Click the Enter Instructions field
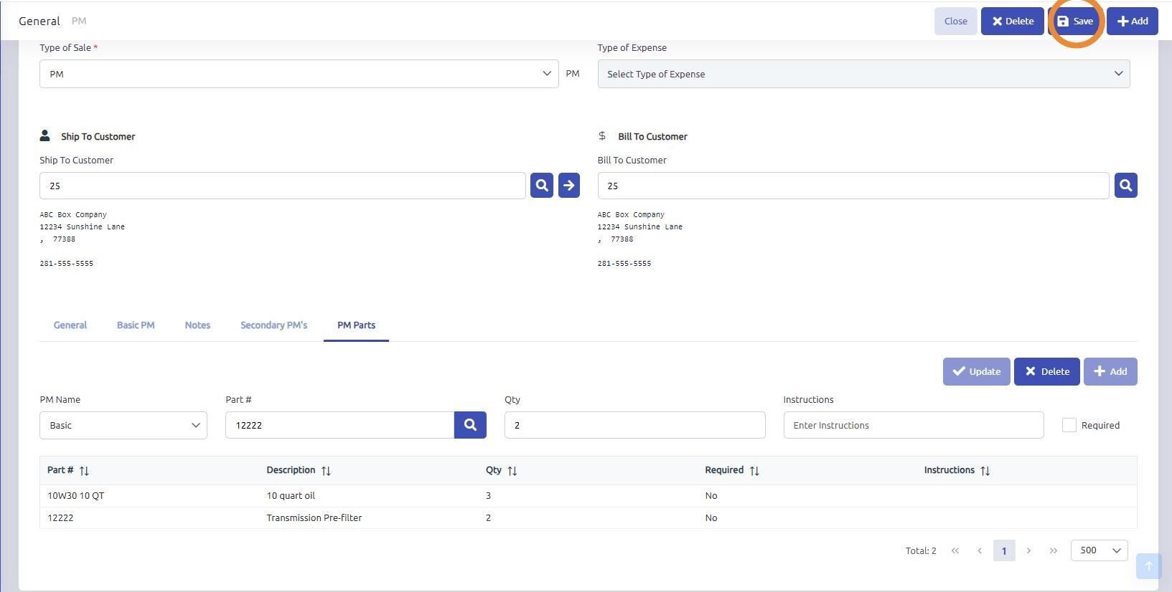1172x592 pixels. (914, 425)
